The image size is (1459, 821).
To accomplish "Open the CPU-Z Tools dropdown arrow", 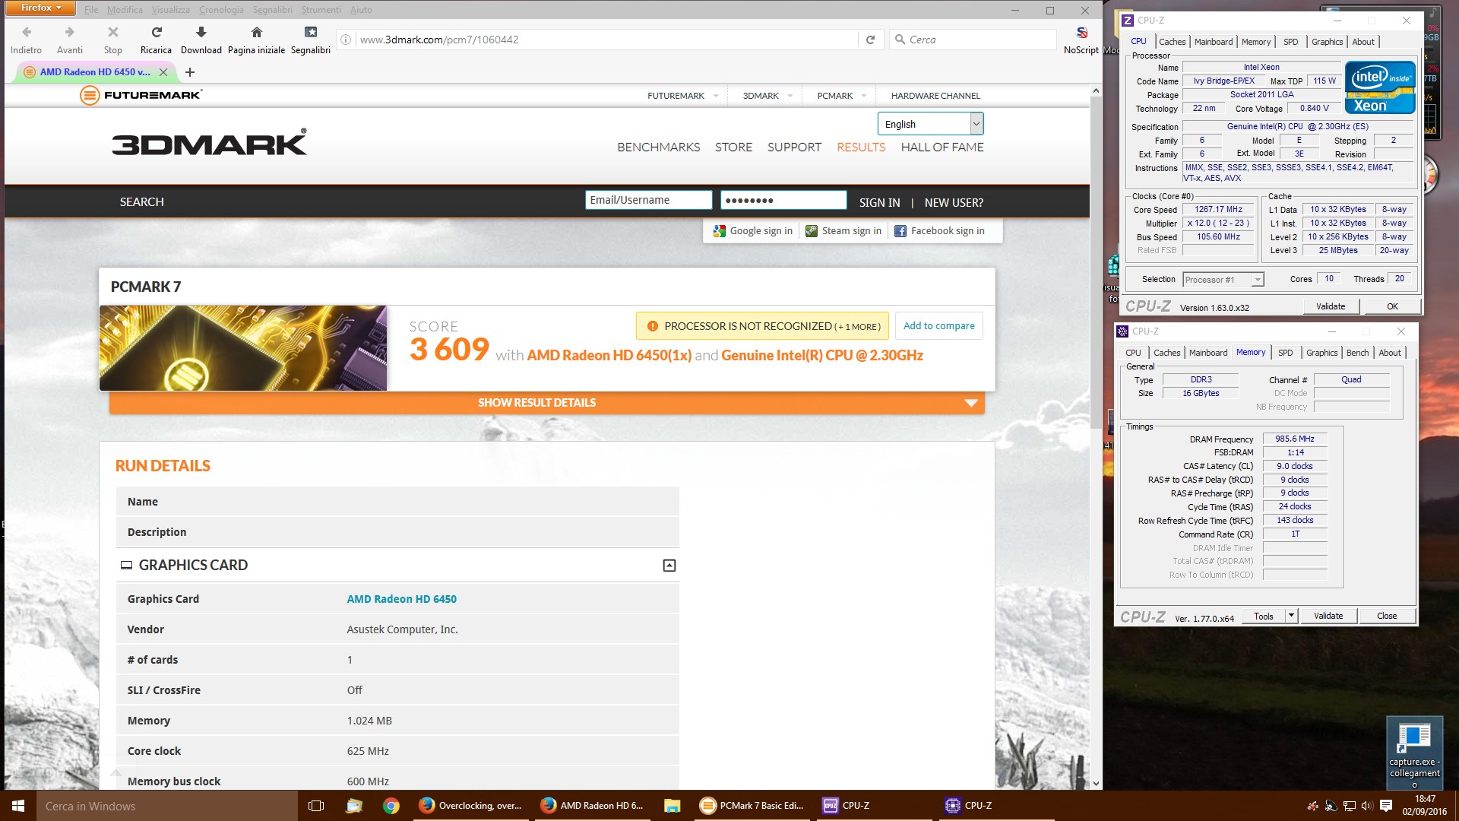I will point(1291,616).
